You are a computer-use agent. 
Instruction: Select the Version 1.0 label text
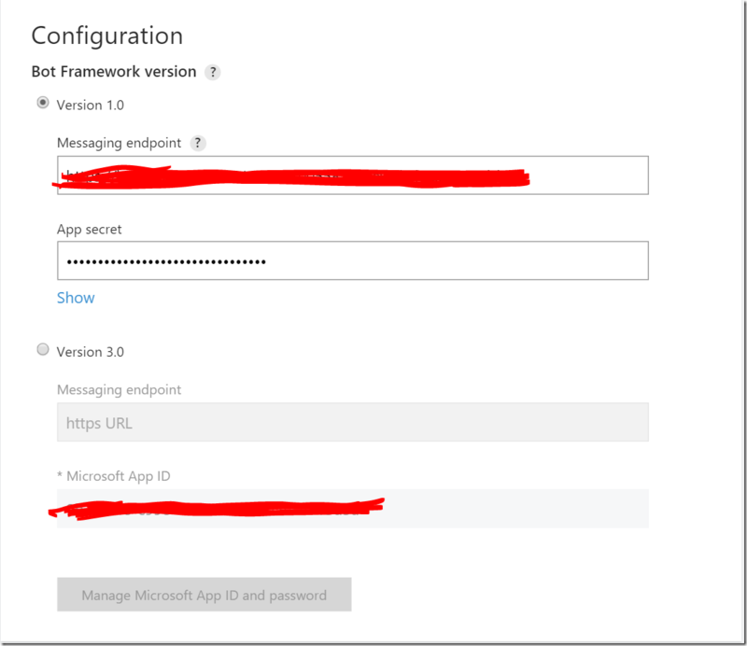pos(91,105)
